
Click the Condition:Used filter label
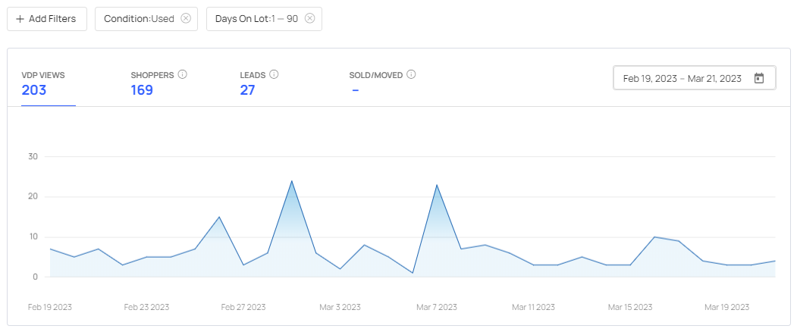[139, 19]
